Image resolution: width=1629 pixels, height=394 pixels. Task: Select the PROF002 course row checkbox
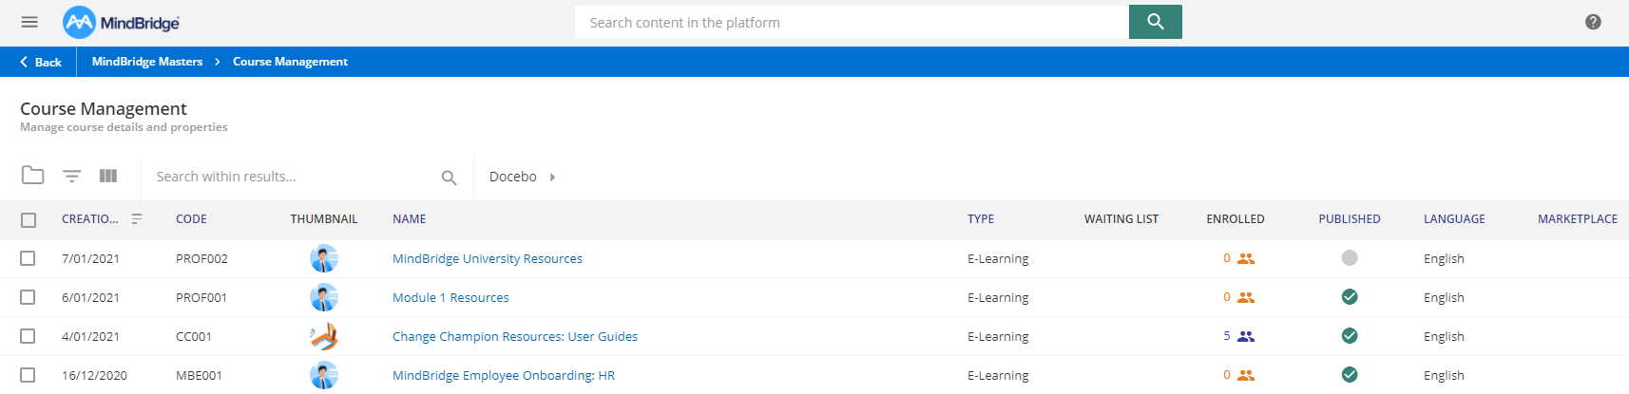pos(28,258)
